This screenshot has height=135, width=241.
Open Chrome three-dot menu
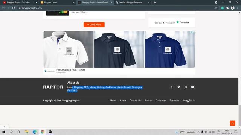[x=238, y=8]
